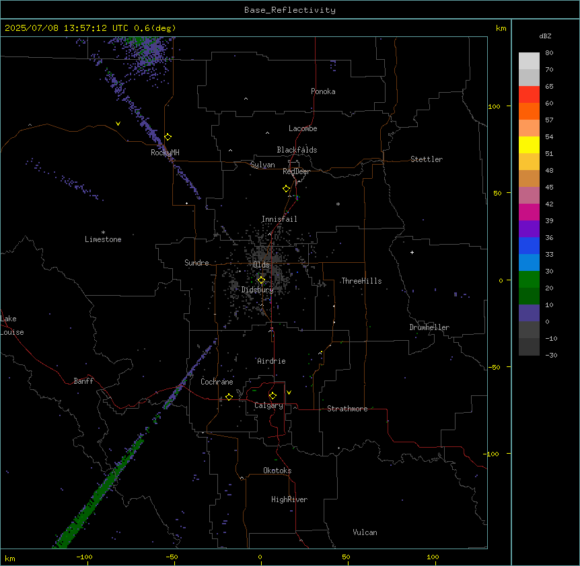Select the mauve 42-45 dBZ legend swatch
580x566 pixels.
coord(529,195)
